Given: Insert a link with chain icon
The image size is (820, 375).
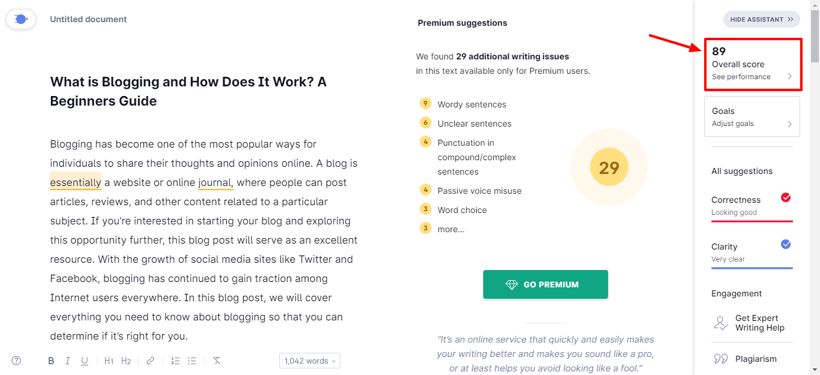Looking at the screenshot, I should coord(150,361).
